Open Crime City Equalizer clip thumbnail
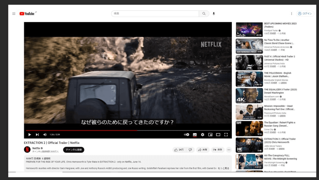The height and width of the screenshot is (180, 319). click(x=249, y=128)
